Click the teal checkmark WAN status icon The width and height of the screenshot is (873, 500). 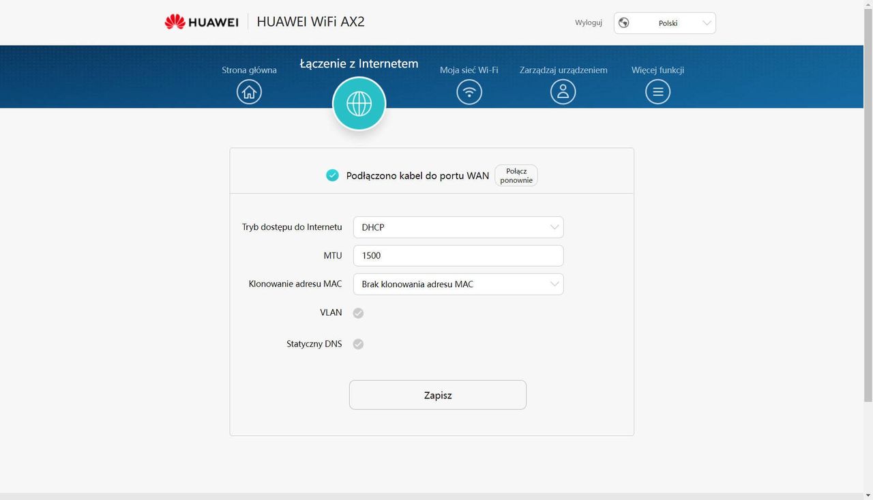tap(332, 175)
